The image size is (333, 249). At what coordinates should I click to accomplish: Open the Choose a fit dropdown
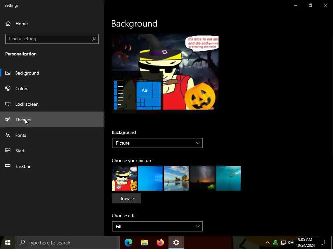click(x=157, y=226)
